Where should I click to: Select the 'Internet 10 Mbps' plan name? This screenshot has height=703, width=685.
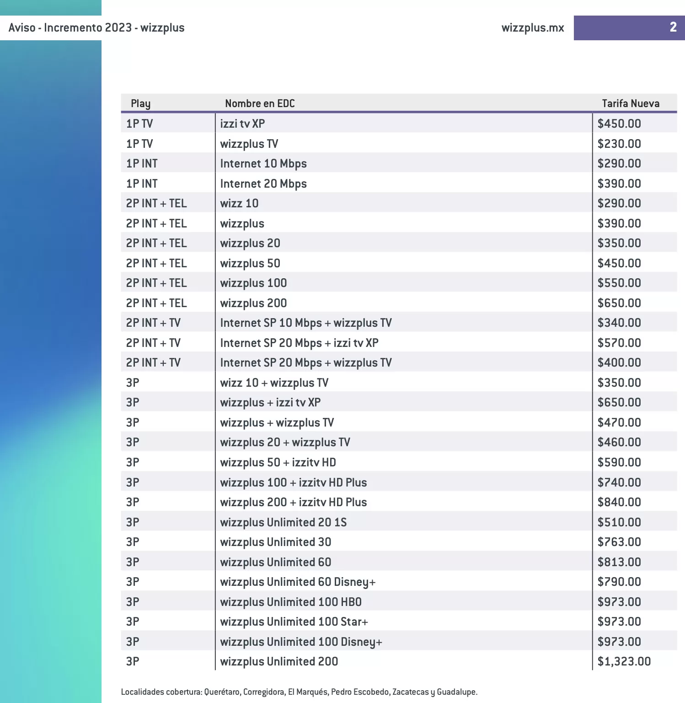[263, 163]
